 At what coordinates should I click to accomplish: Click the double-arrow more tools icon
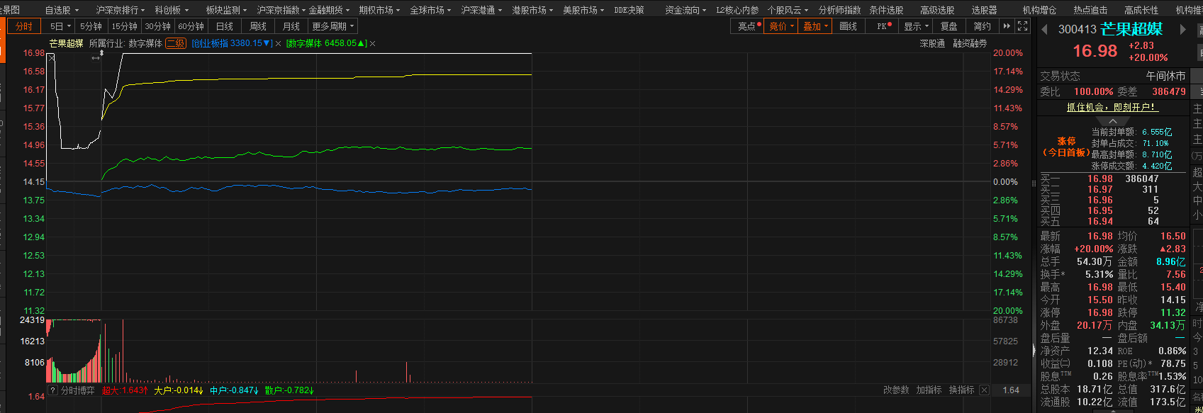[1006, 26]
